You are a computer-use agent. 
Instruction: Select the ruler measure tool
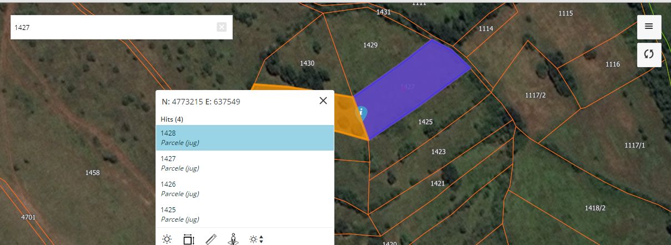[211, 239]
